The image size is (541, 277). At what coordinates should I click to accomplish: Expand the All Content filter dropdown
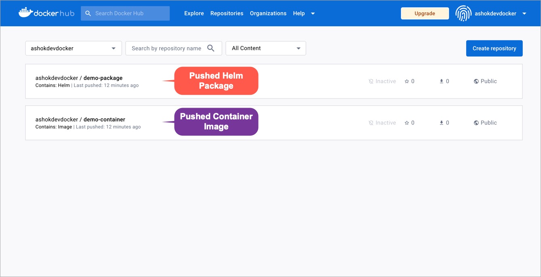click(265, 48)
